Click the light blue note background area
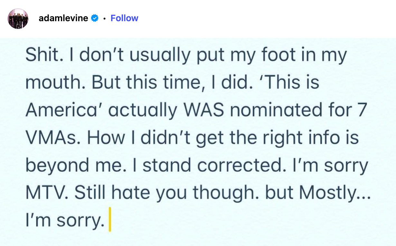The height and width of the screenshot is (246, 396). [x=198, y=138]
